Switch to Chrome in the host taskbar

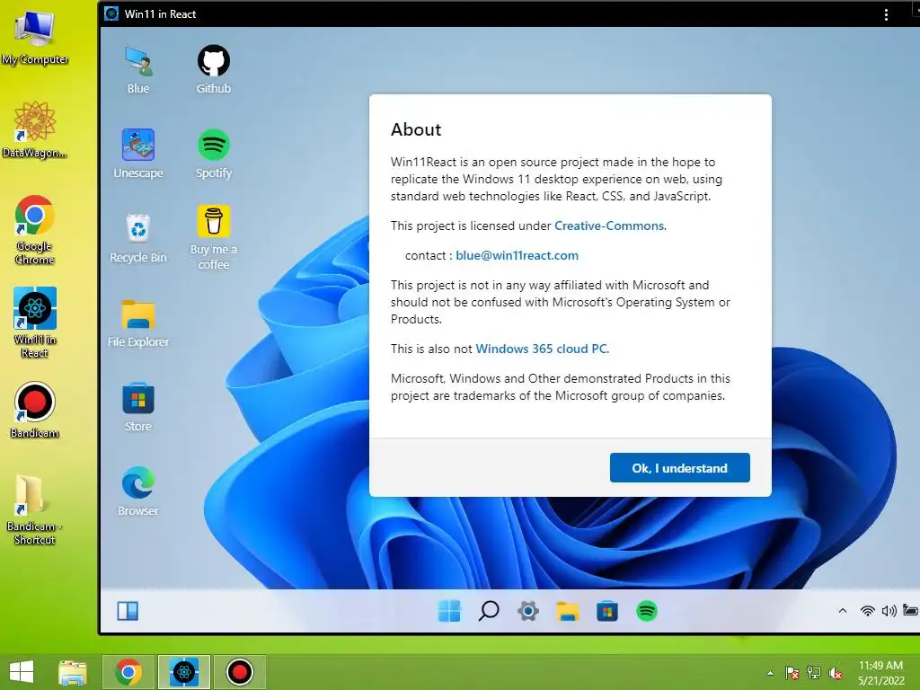(128, 672)
